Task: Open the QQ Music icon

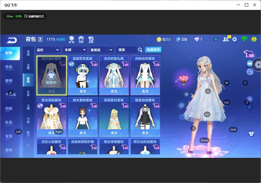Action: coord(254,39)
